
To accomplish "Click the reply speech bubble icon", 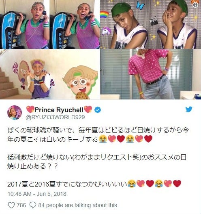I will coord(33,205).
